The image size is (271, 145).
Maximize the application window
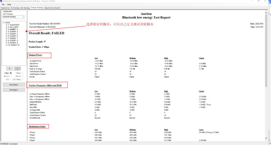[259, 1]
